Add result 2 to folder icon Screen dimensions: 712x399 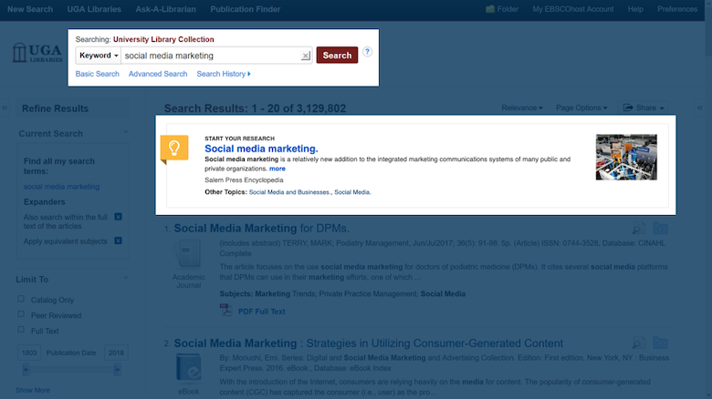pyautogui.click(x=660, y=343)
